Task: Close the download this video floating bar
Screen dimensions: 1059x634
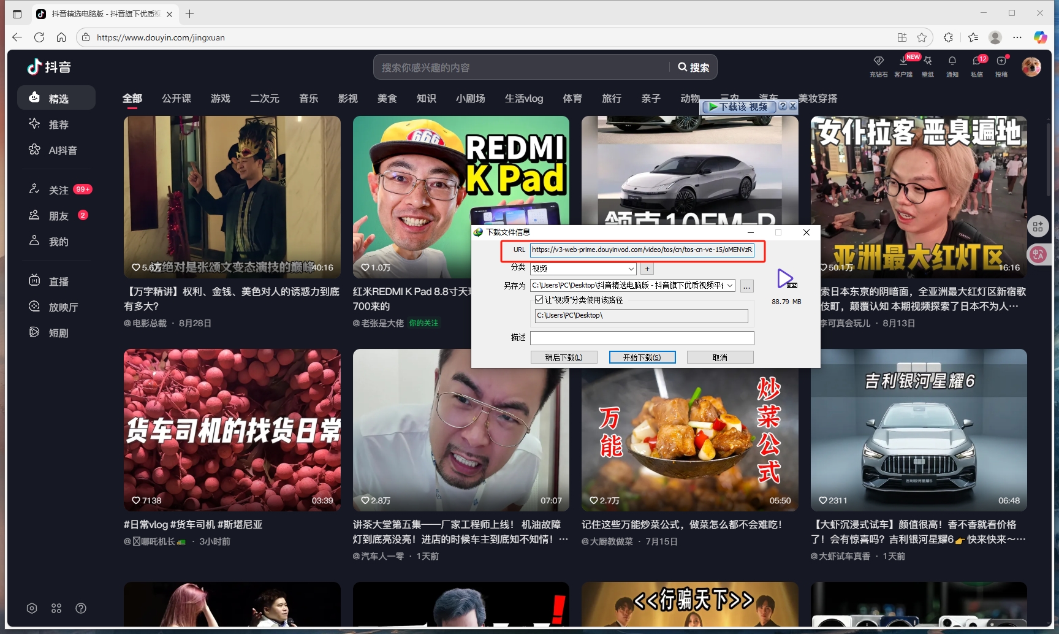Action: pos(793,106)
